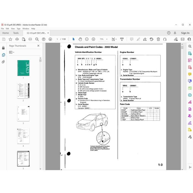193x193 pixels.
Task: Open the Find text magnifier
Action: tap(37, 39)
